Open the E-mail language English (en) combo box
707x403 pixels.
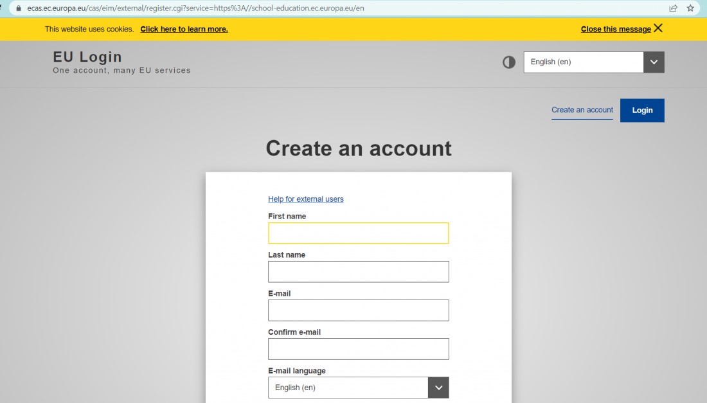[348, 388]
